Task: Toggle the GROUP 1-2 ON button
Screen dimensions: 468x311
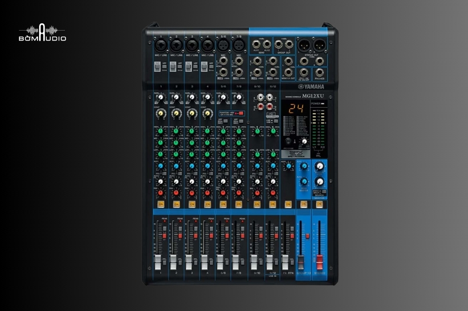Action: (304, 204)
